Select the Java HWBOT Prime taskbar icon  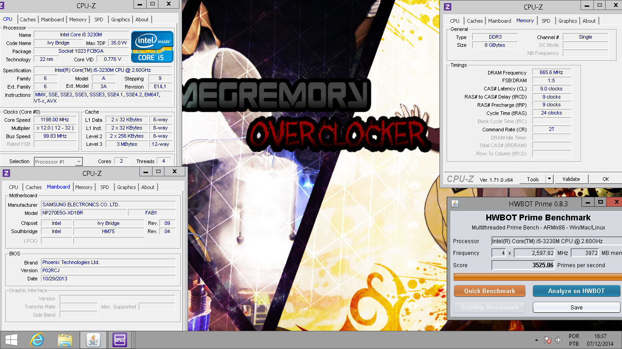[93, 340]
